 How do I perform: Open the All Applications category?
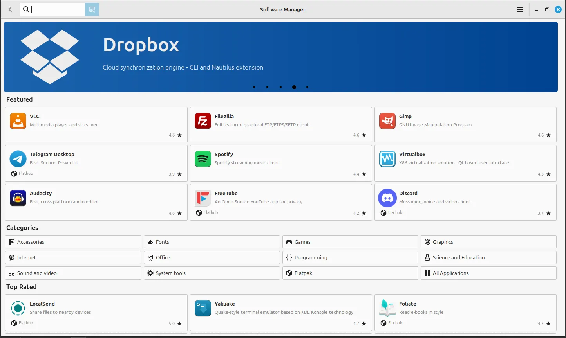(488, 273)
